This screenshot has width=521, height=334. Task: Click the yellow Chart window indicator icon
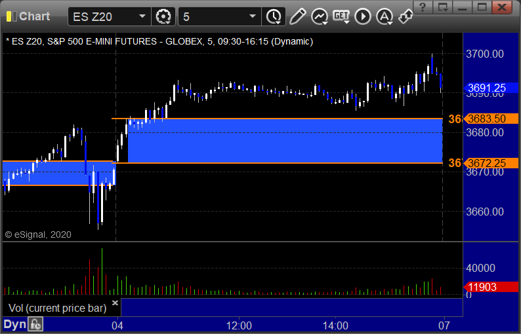[11, 16]
